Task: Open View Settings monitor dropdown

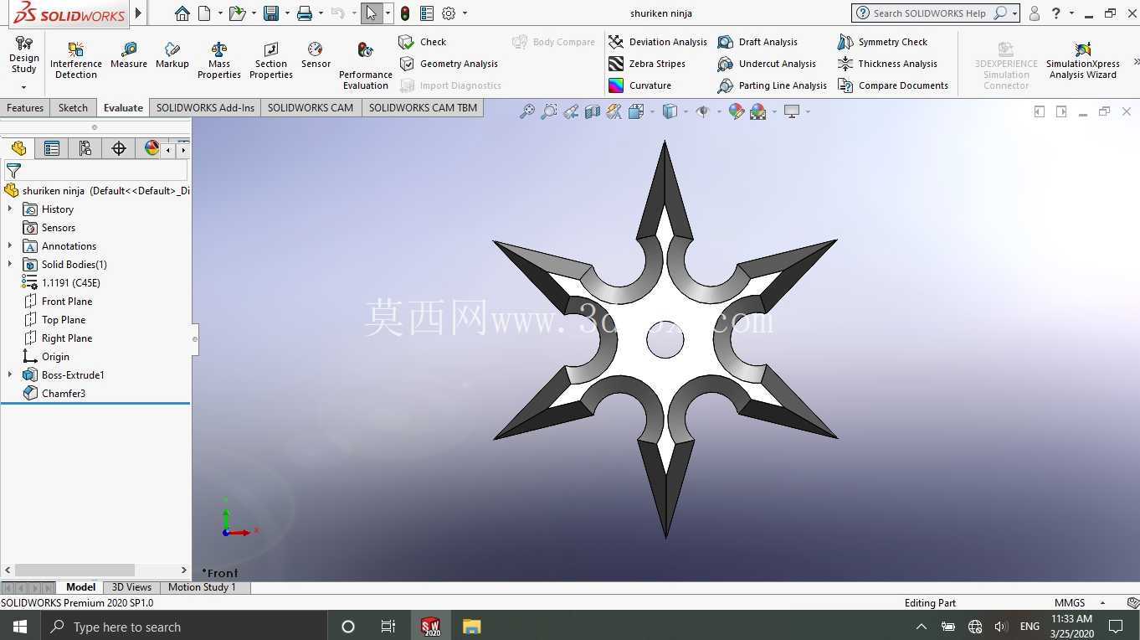Action: [808, 111]
